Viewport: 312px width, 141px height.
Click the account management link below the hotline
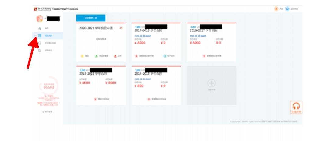(48, 112)
